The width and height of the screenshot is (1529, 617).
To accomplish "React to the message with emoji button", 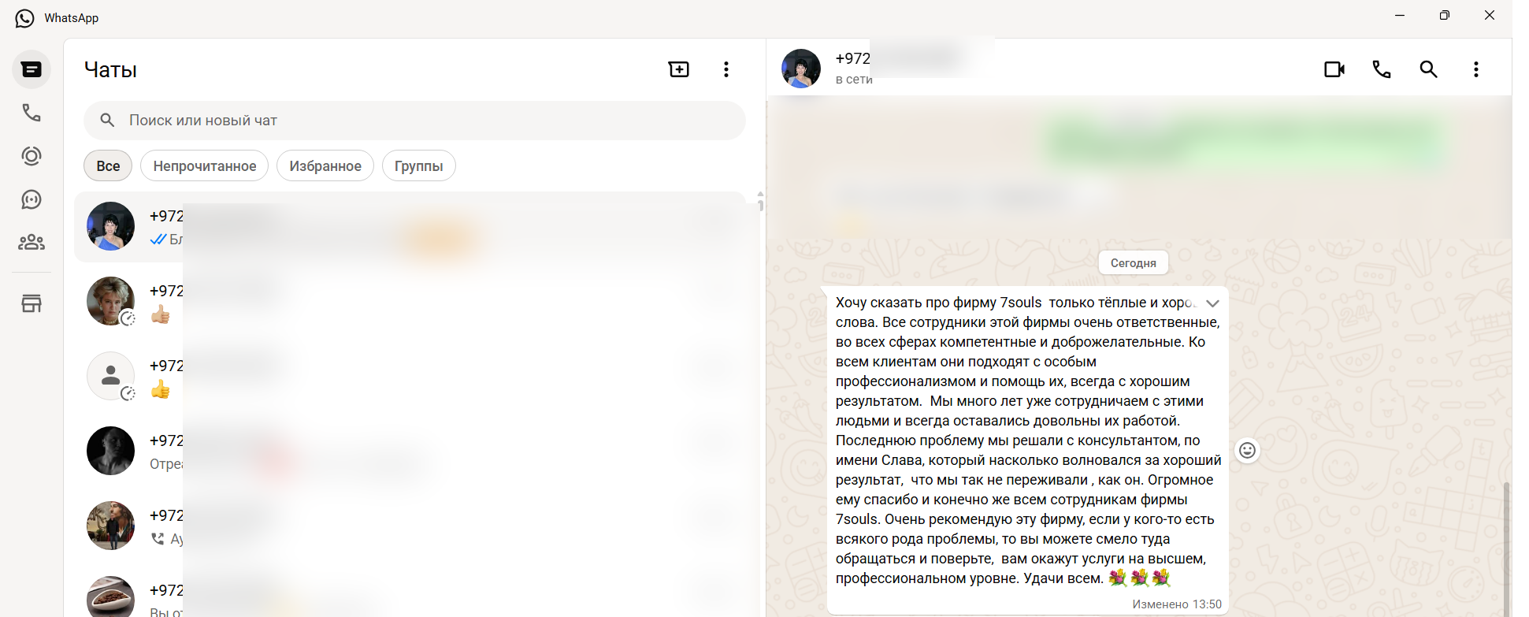I will (x=1247, y=450).
